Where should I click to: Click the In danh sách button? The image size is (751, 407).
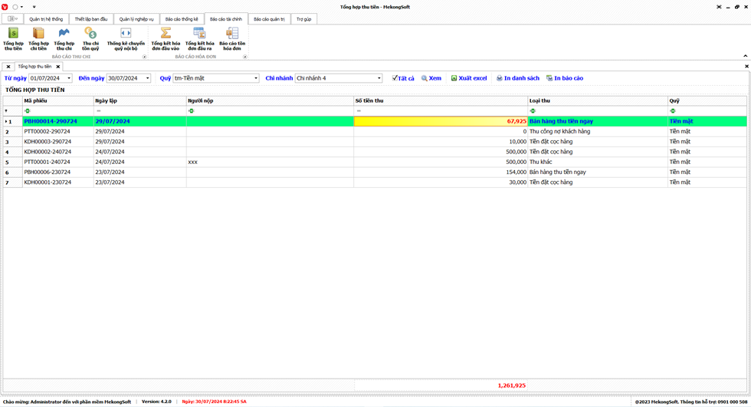[x=517, y=78]
